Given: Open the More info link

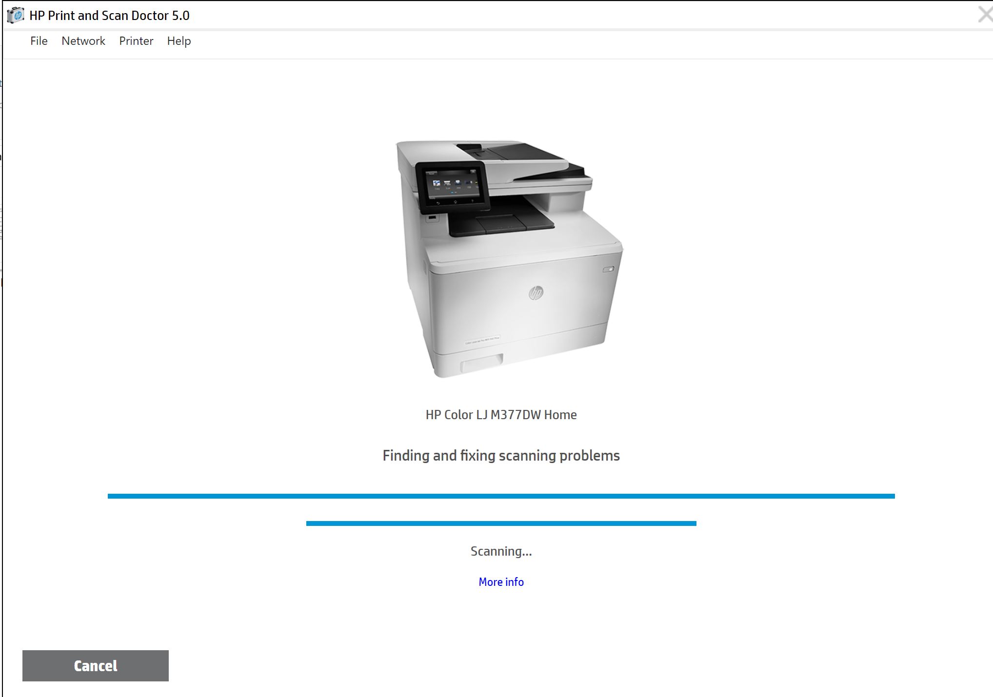Looking at the screenshot, I should pyautogui.click(x=501, y=582).
